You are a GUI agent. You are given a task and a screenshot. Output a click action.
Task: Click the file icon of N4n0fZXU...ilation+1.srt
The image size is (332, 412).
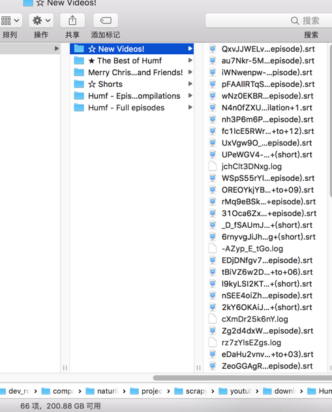(213, 108)
